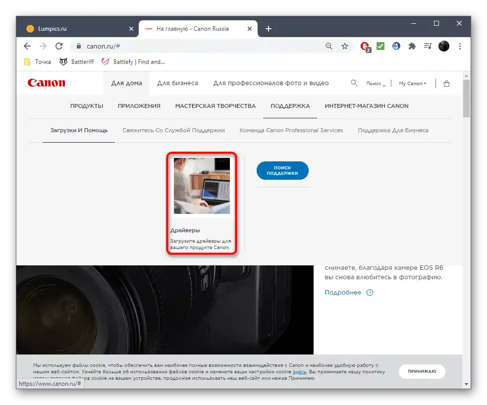Select Загрузки И Помощь submenu tab
The width and height of the screenshot is (487, 405).
tap(79, 130)
